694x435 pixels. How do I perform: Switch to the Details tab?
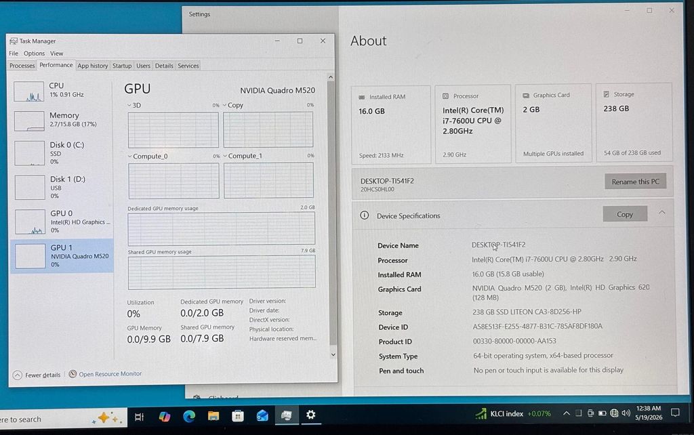coord(164,66)
